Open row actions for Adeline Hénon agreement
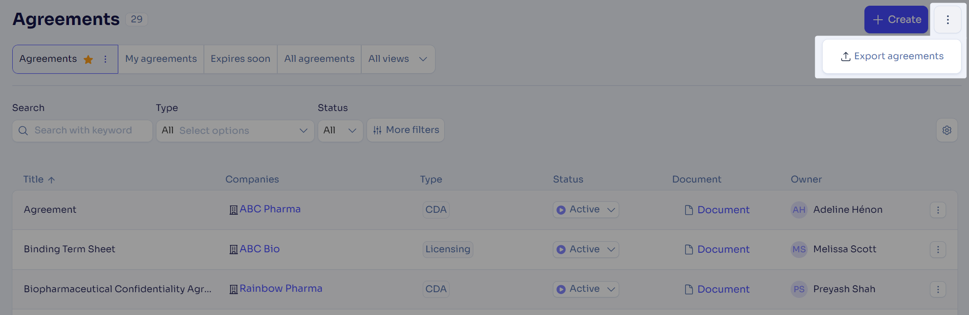Viewport: 969px width, 315px height. pyautogui.click(x=938, y=210)
